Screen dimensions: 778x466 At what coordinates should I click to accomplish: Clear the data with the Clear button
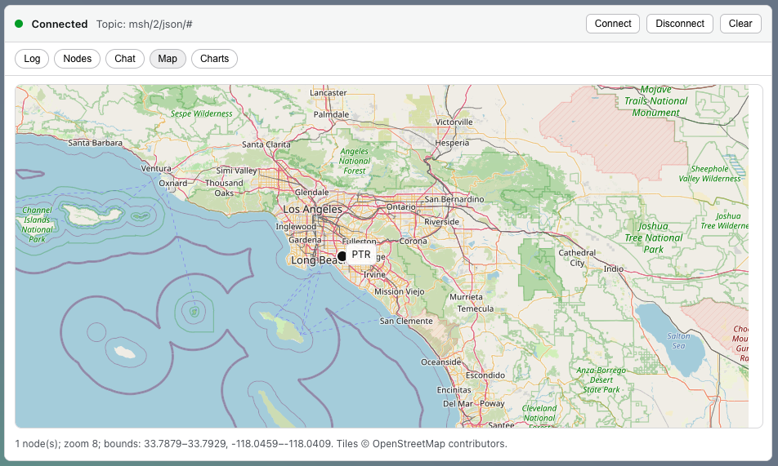point(740,24)
